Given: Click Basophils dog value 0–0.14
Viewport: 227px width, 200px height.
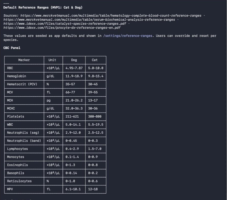Looking at the screenshot, I should (x=71, y=173).
